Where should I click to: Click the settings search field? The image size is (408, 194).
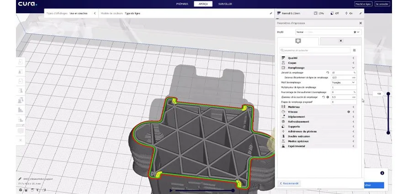click(x=315, y=50)
